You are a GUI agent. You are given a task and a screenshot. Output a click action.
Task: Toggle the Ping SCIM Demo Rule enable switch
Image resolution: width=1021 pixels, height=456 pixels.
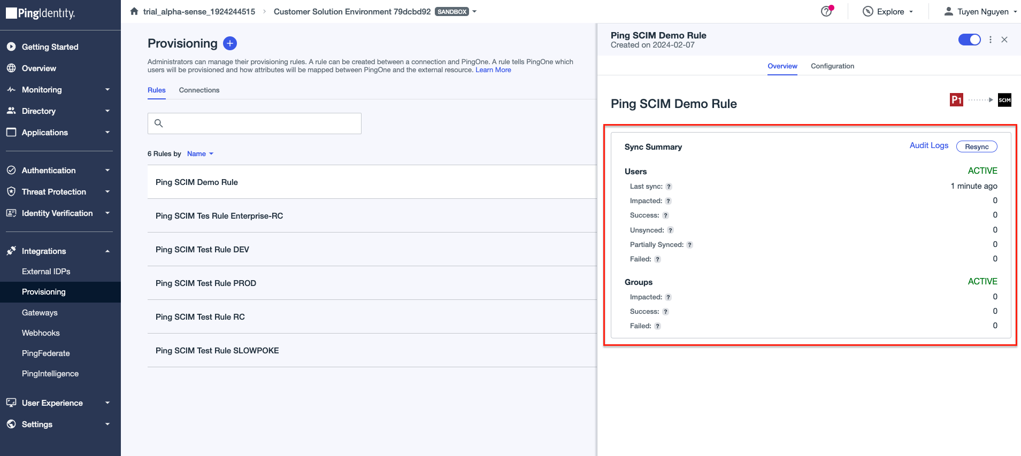click(969, 40)
